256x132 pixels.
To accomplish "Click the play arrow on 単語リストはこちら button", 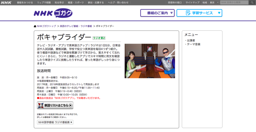I will pyautogui.click(x=71, y=105).
